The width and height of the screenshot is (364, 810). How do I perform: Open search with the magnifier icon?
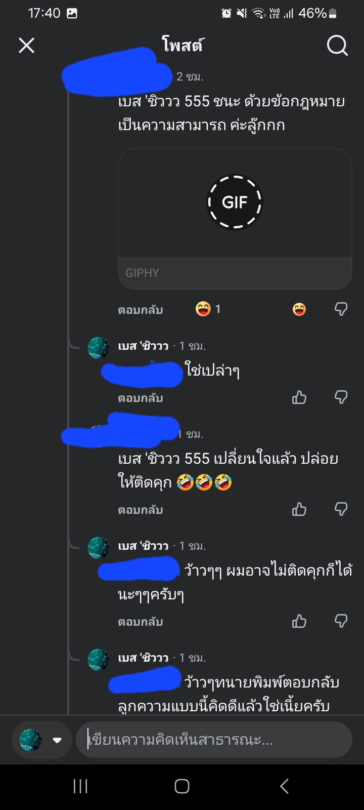[x=337, y=46]
